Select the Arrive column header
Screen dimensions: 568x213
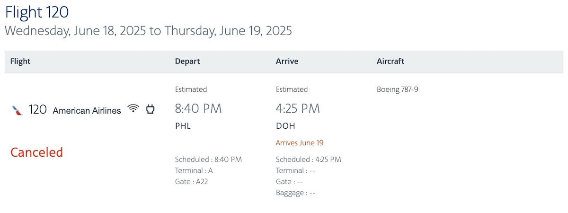click(287, 61)
